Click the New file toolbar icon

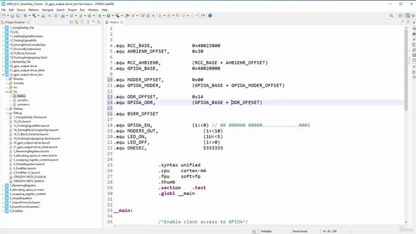coord(4,16)
